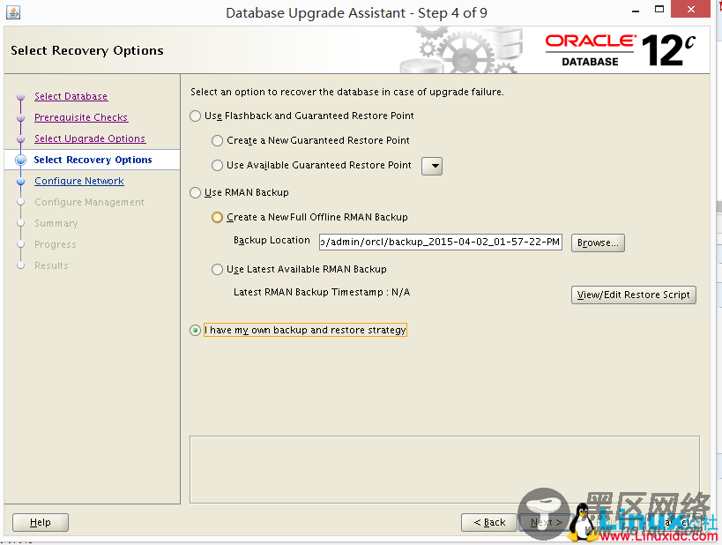This screenshot has height=545, width=722.
Task: Open the Browse button for backup location
Action: click(598, 243)
